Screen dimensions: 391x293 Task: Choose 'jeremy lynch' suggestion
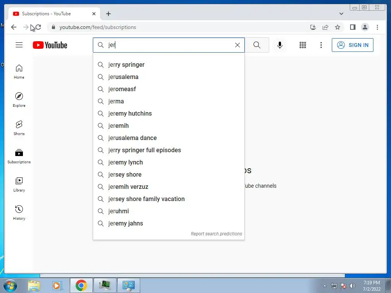(168, 163)
